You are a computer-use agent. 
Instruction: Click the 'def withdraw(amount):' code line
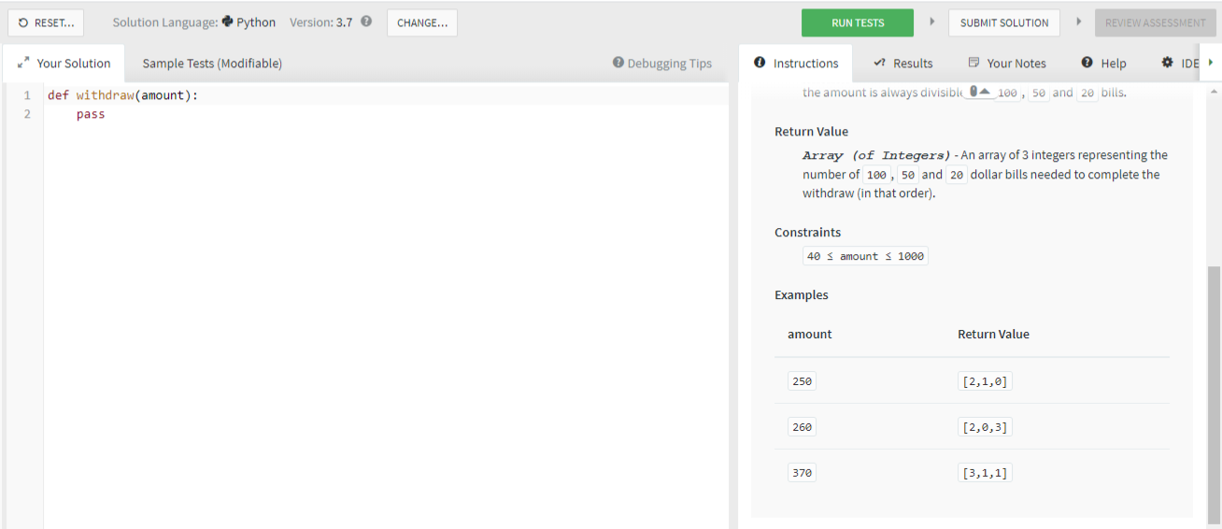click(x=122, y=95)
